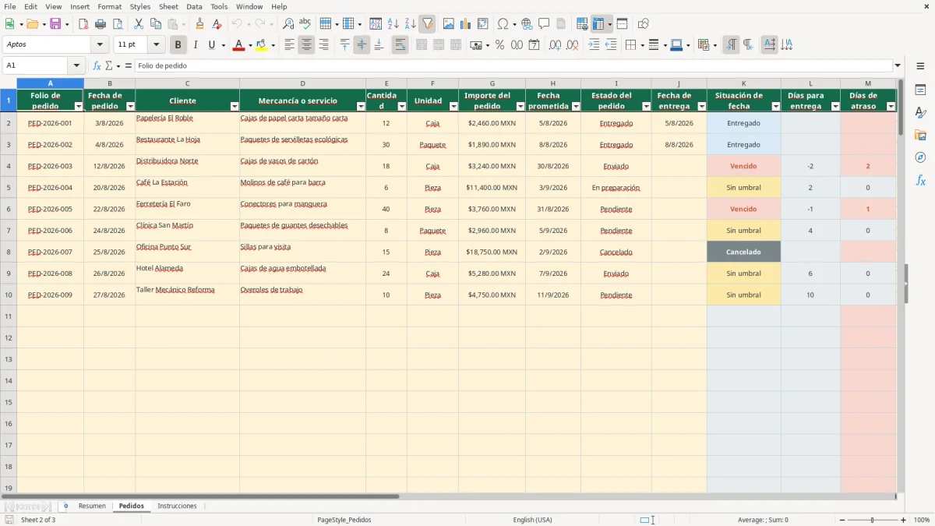Toggle Wrap Text
The width and height of the screenshot is (935, 526).
tap(400, 45)
